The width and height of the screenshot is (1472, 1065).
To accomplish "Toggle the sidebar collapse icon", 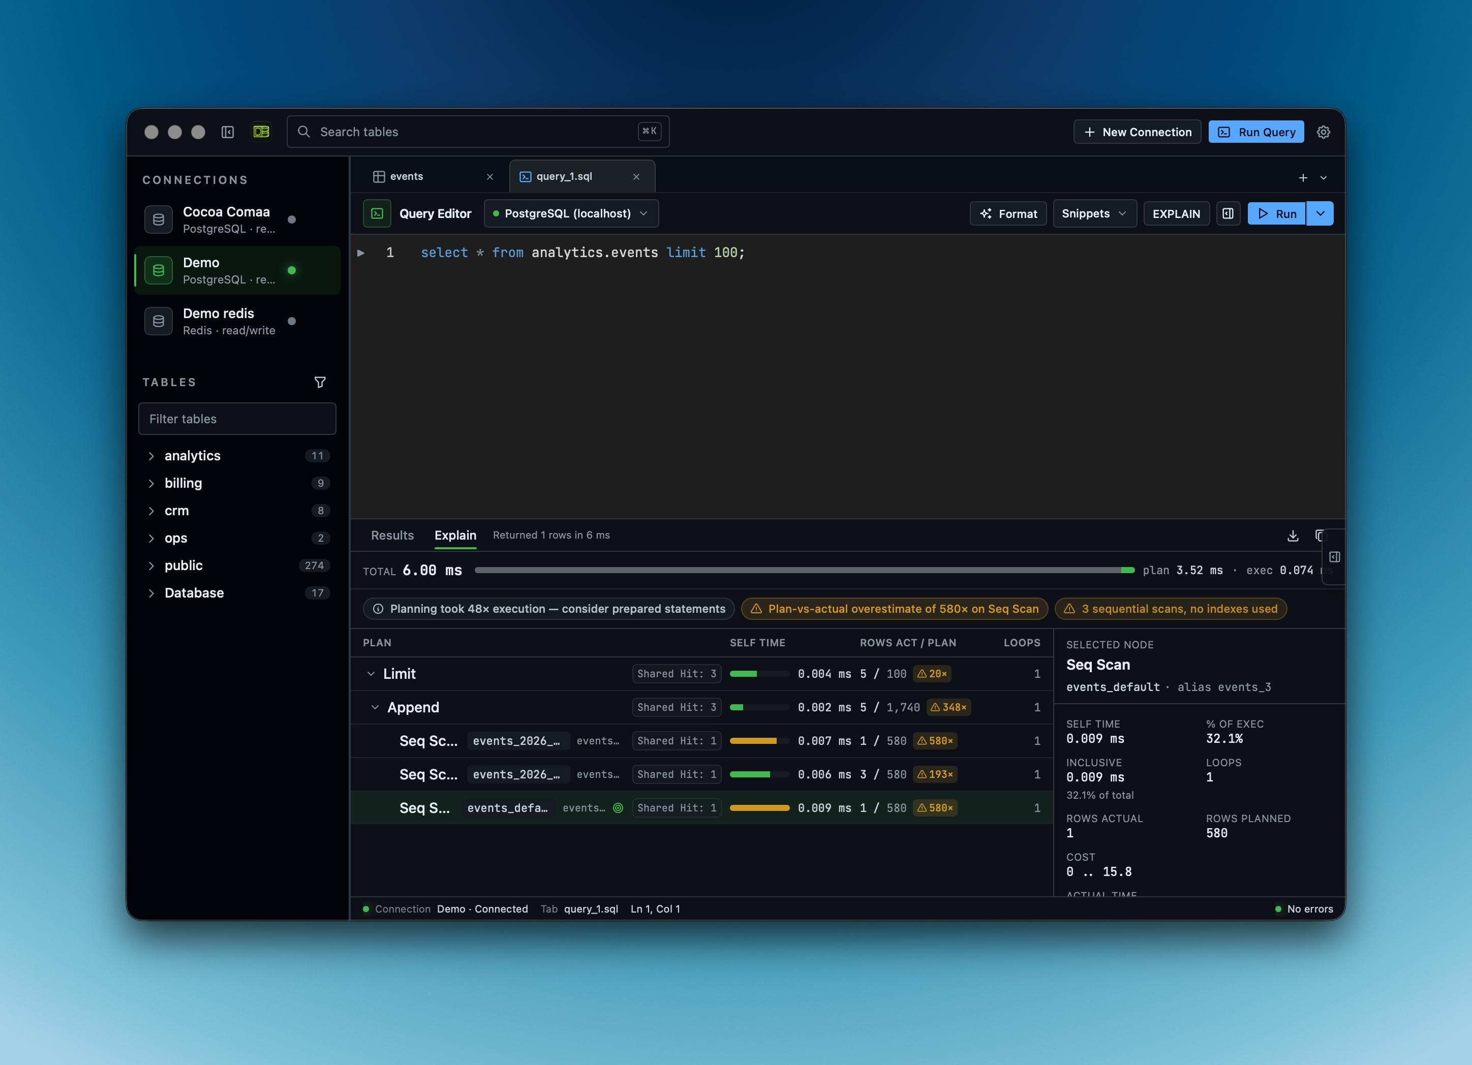I will (228, 132).
